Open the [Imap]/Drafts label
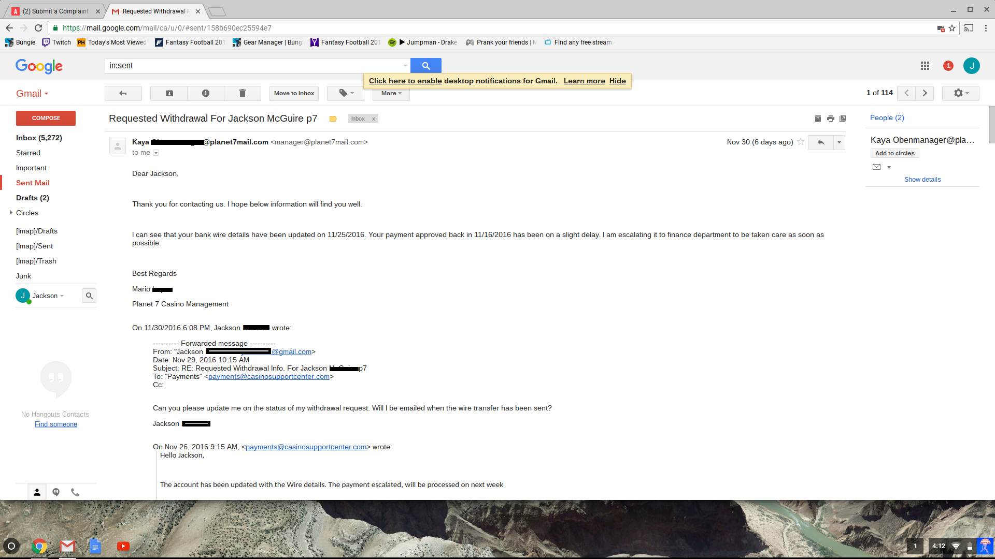This screenshot has height=559, width=995. 37,231
